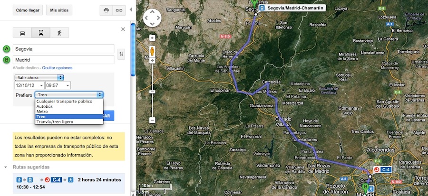Image resolution: width=428 pixels, height=196 pixels.
Task: Close the directions panel with X
Action: pyautogui.click(x=123, y=29)
